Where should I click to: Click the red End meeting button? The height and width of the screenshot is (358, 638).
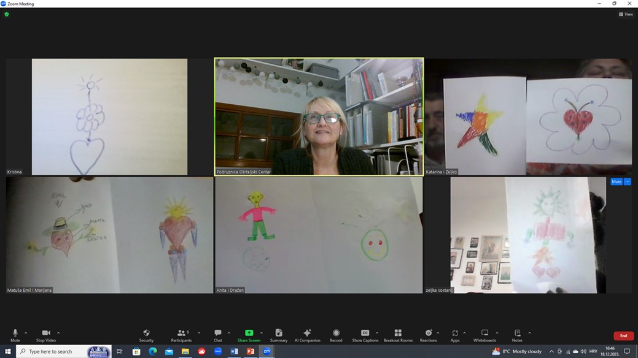(x=623, y=336)
